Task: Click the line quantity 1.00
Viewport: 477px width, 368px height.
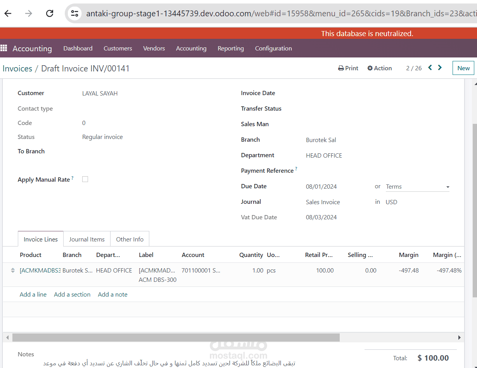Action: tap(258, 270)
